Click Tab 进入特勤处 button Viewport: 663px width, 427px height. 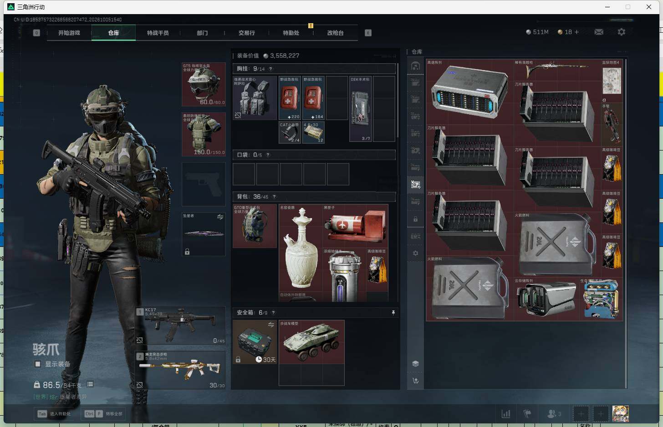pos(54,414)
